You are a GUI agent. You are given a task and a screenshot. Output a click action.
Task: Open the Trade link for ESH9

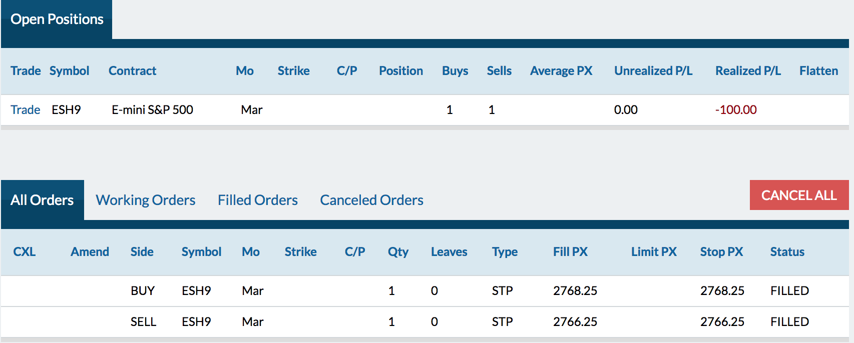click(x=25, y=109)
